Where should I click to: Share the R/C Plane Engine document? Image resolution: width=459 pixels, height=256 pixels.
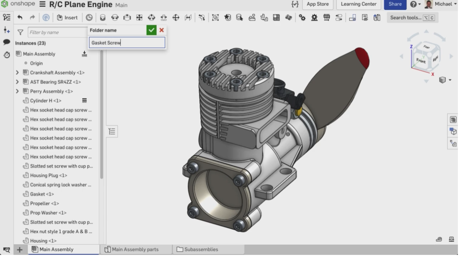(x=395, y=4)
